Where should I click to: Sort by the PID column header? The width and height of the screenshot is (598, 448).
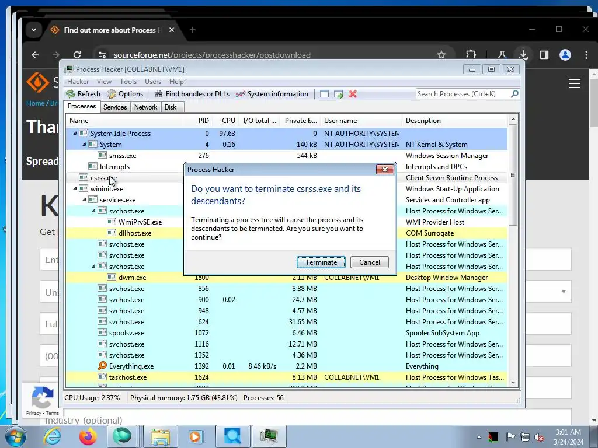tap(198, 120)
